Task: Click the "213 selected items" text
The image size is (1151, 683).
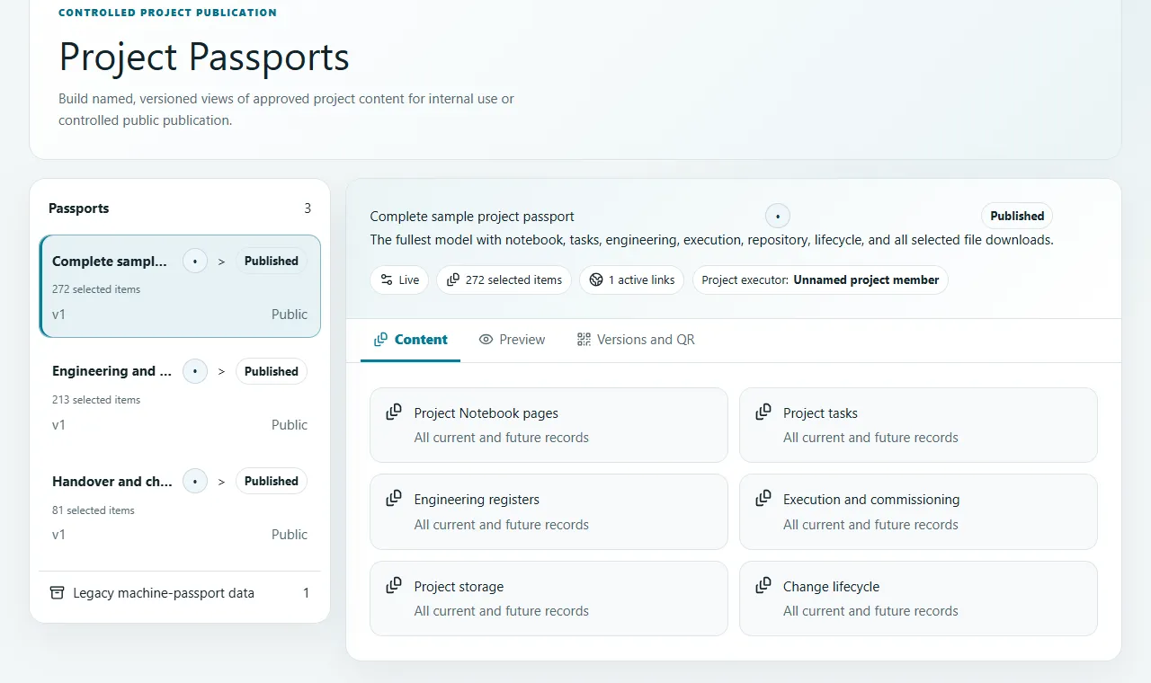Action: (x=96, y=400)
